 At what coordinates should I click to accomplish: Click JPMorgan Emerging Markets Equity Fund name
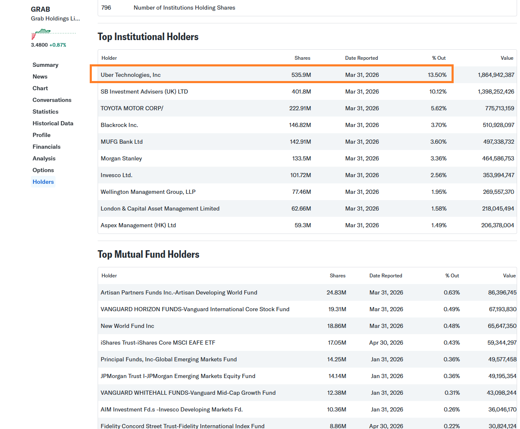178,376
